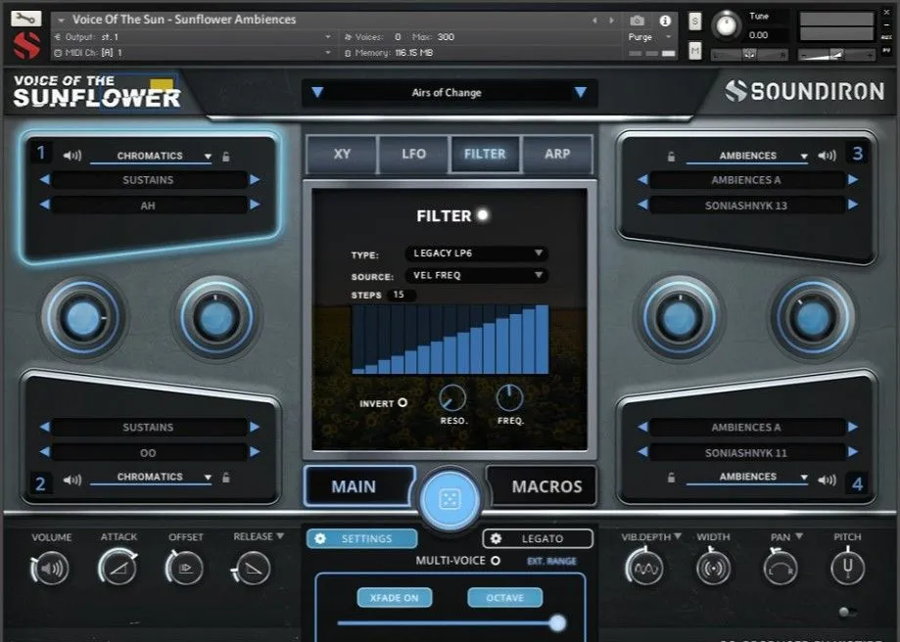
Task: Toggle the lock icon on layer 1
Action: [x=226, y=156]
